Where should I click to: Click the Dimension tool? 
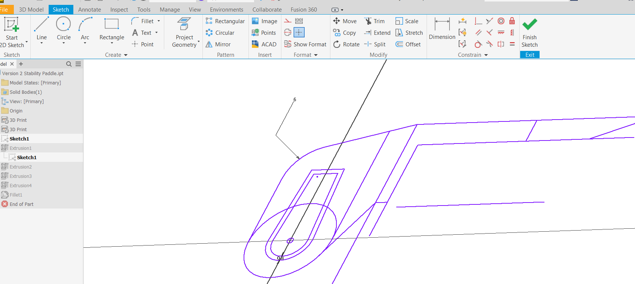tap(442, 29)
